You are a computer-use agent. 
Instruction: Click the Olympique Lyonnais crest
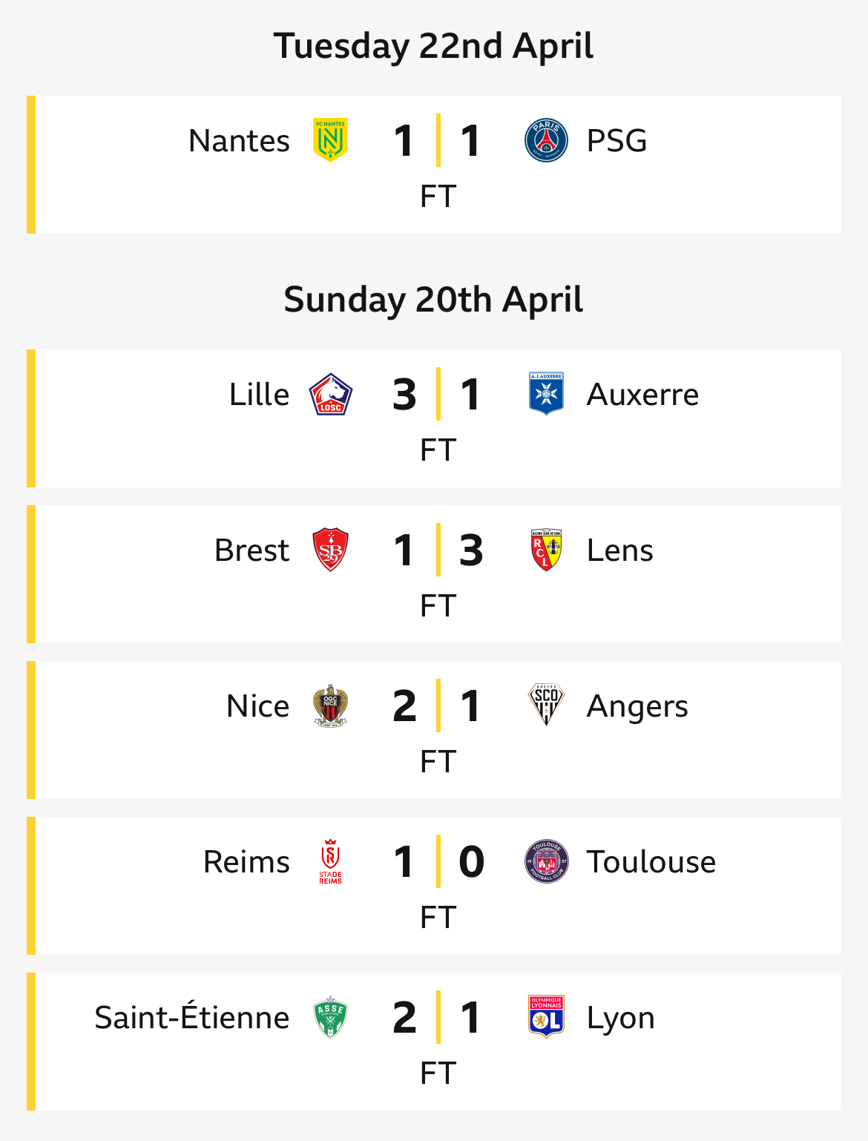[x=546, y=1017]
